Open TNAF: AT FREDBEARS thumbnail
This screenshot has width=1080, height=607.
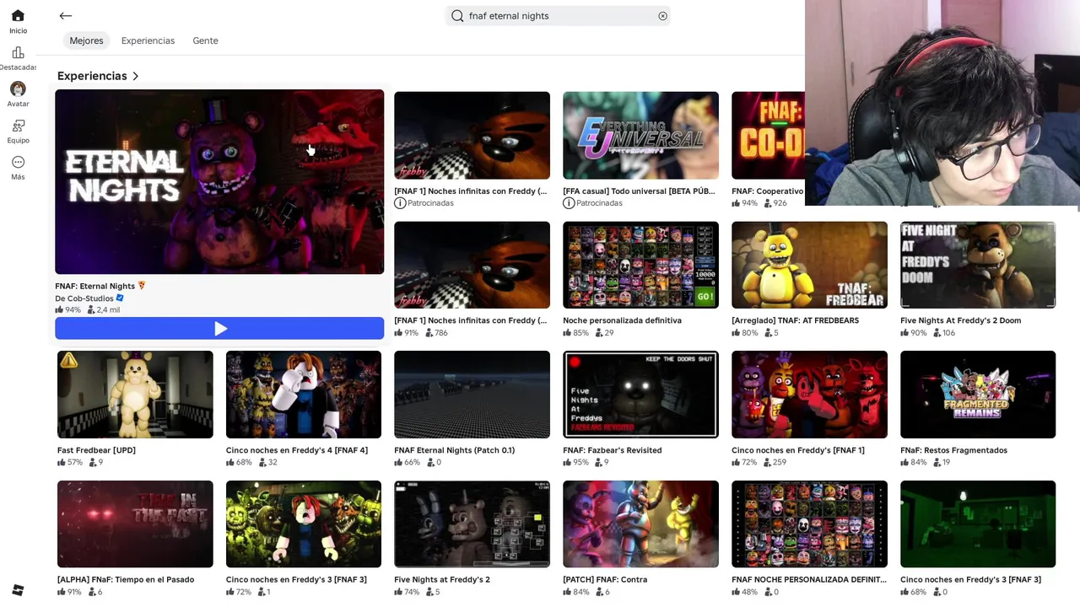point(809,265)
